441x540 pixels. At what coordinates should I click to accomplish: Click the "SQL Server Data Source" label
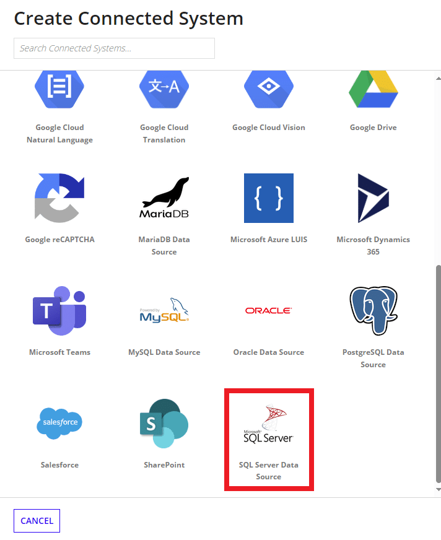coord(269,471)
